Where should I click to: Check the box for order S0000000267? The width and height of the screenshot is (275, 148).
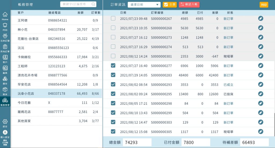[113, 18]
